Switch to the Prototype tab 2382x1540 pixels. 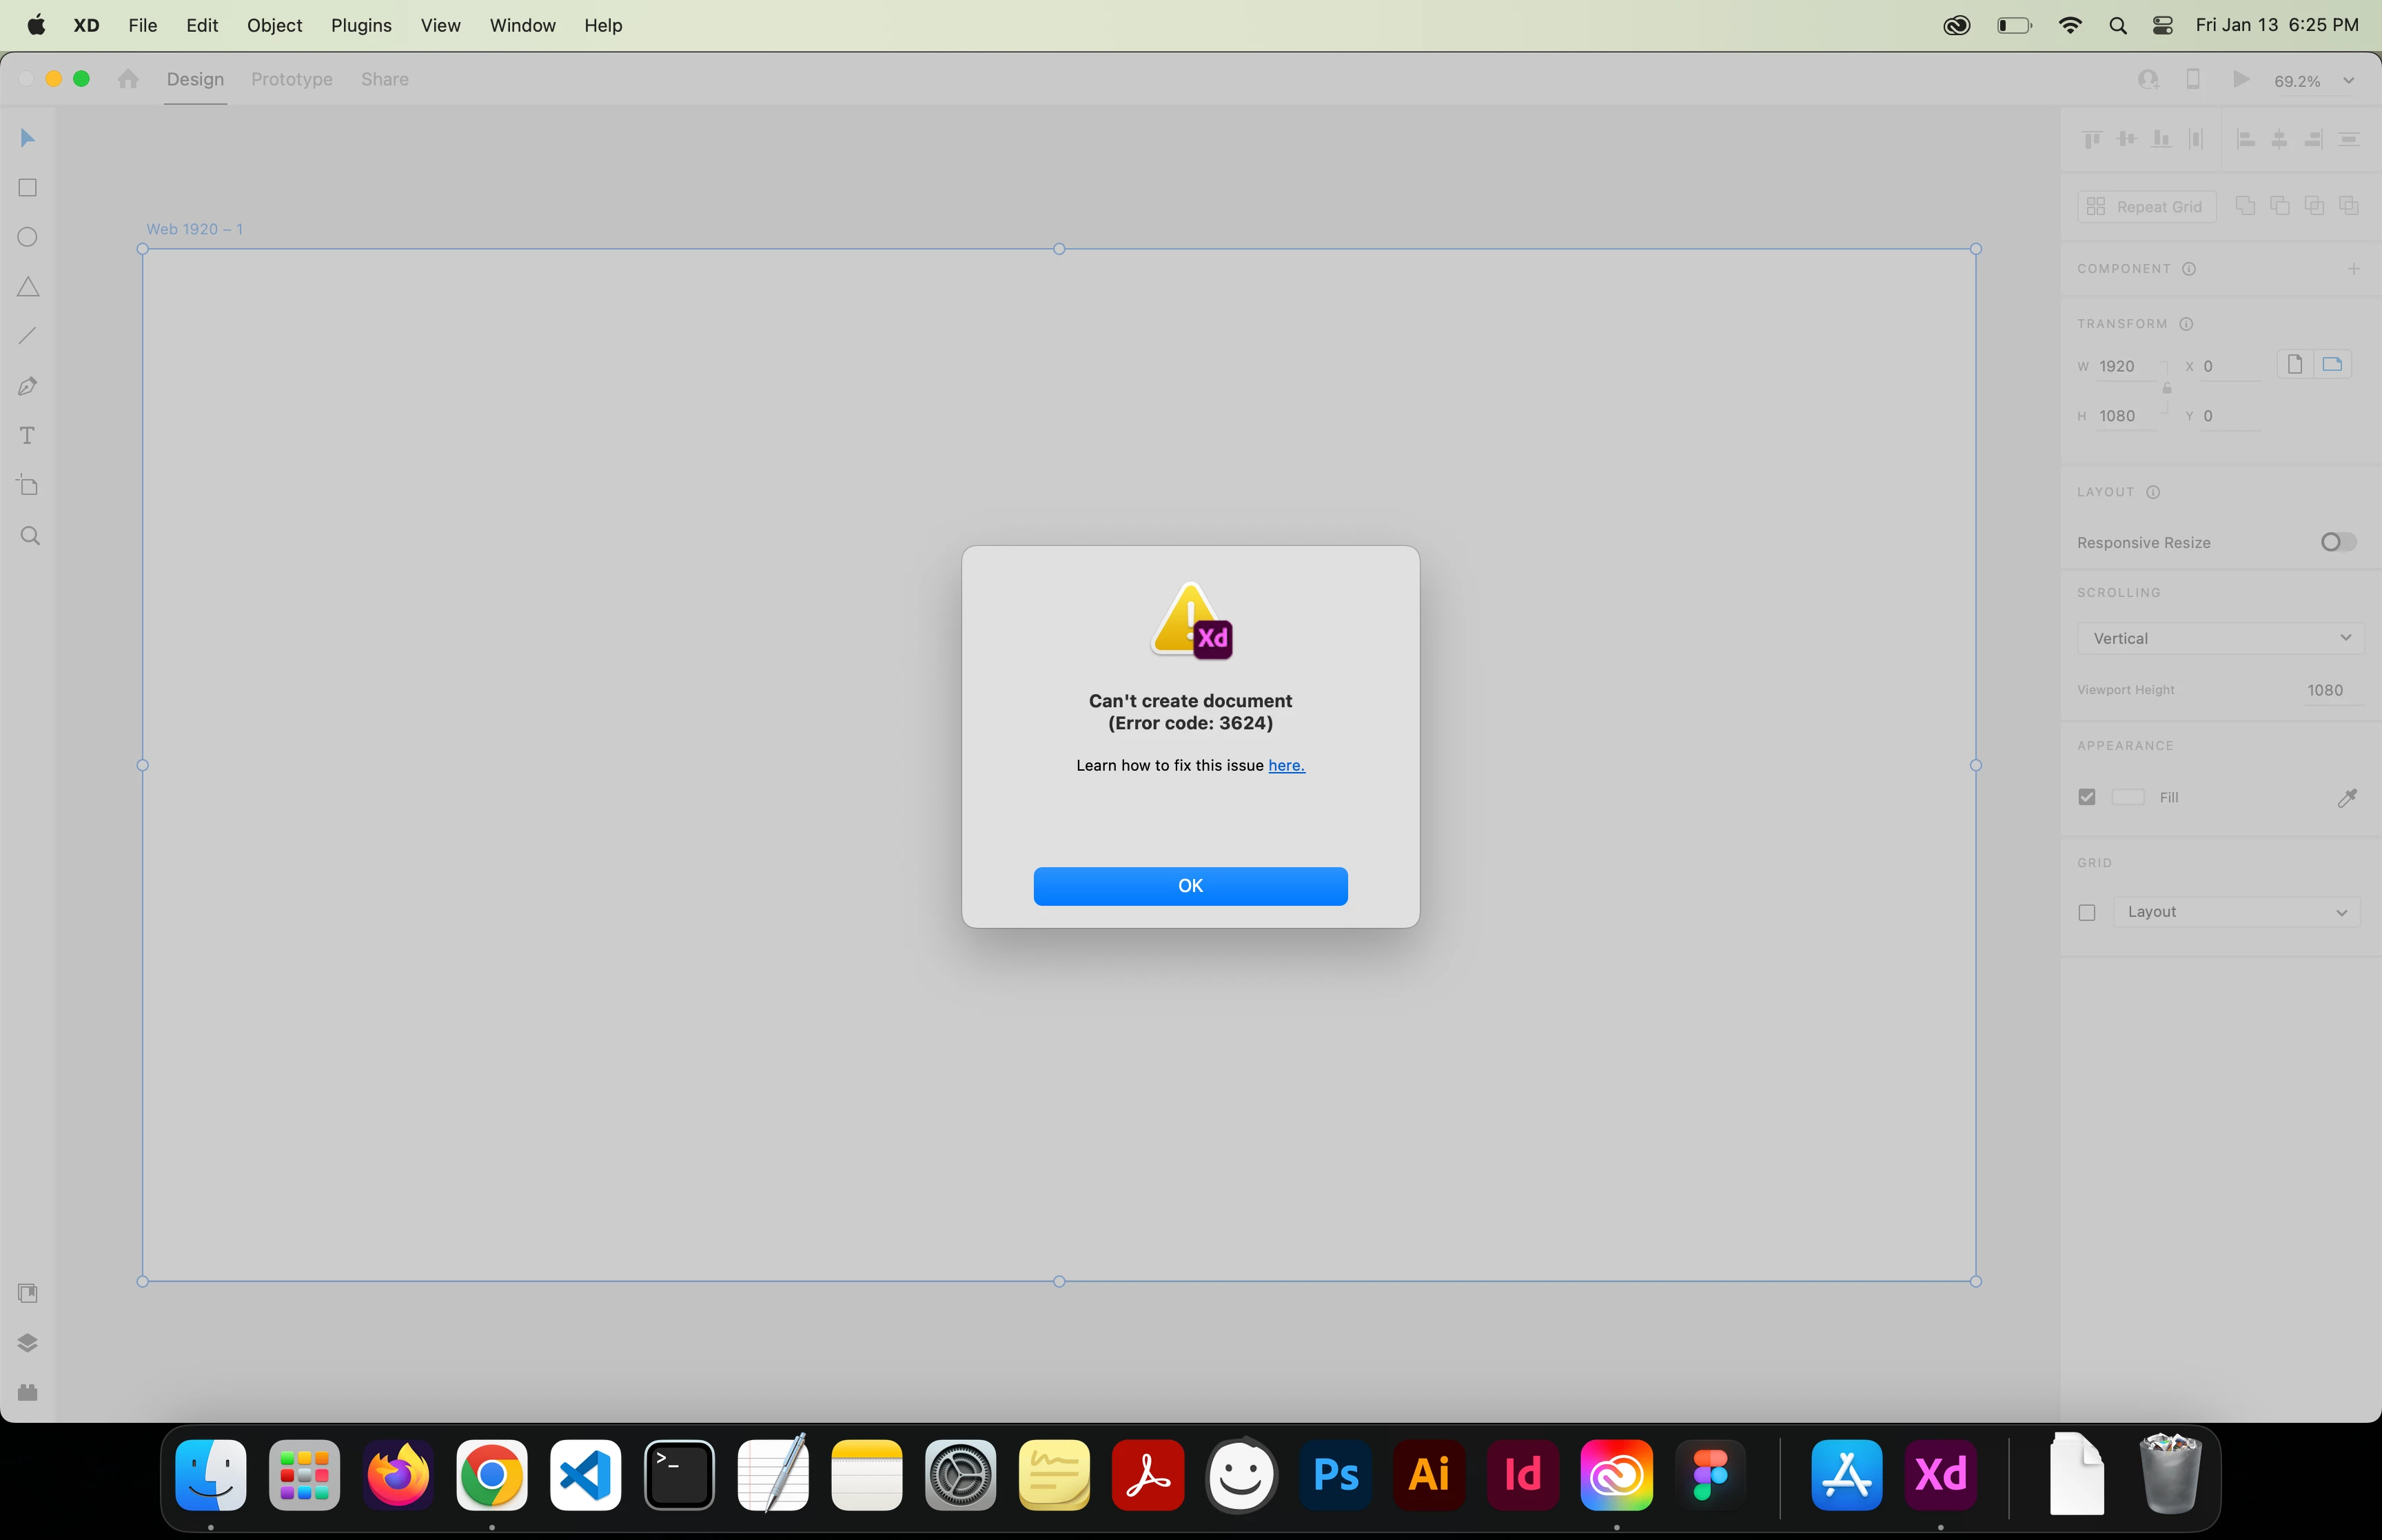(291, 79)
